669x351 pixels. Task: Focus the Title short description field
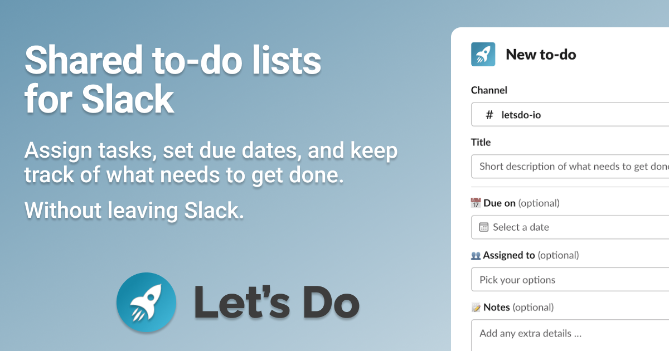[x=570, y=167]
